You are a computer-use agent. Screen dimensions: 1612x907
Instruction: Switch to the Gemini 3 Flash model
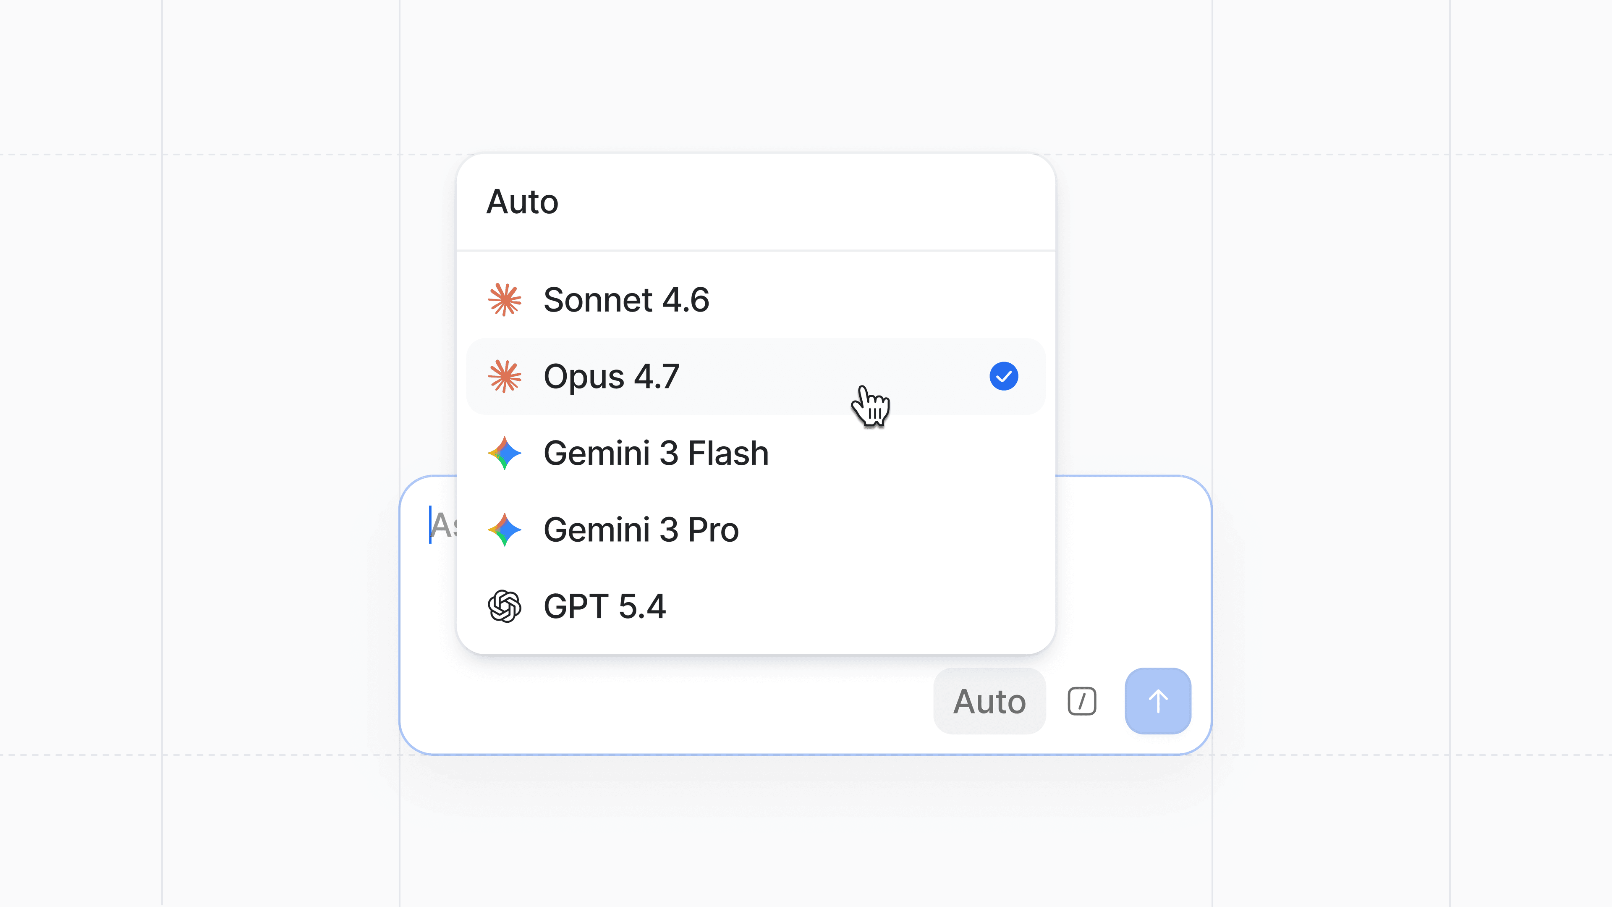point(656,453)
